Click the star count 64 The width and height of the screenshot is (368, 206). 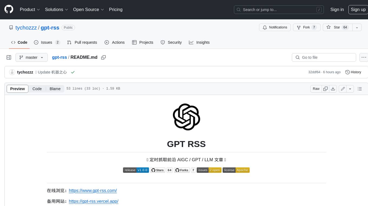click(x=345, y=28)
